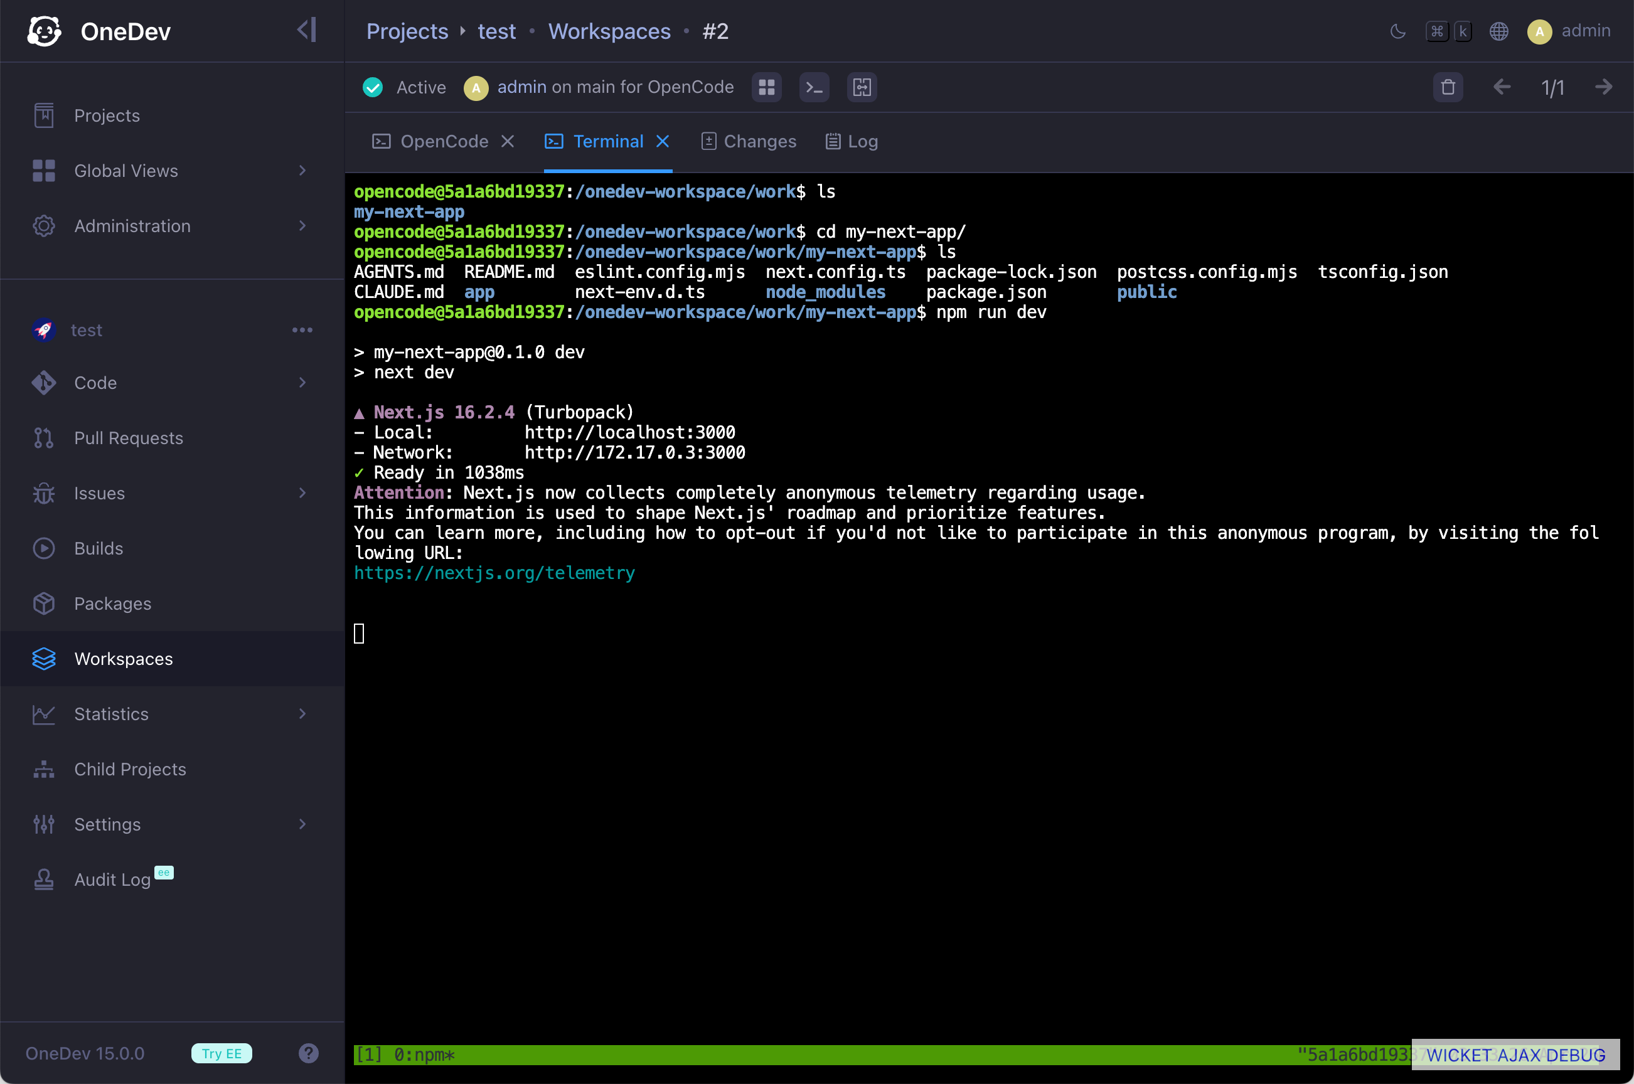The image size is (1634, 1084).
Task: Click the test breadcrumb link
Action: pos(496,31)
